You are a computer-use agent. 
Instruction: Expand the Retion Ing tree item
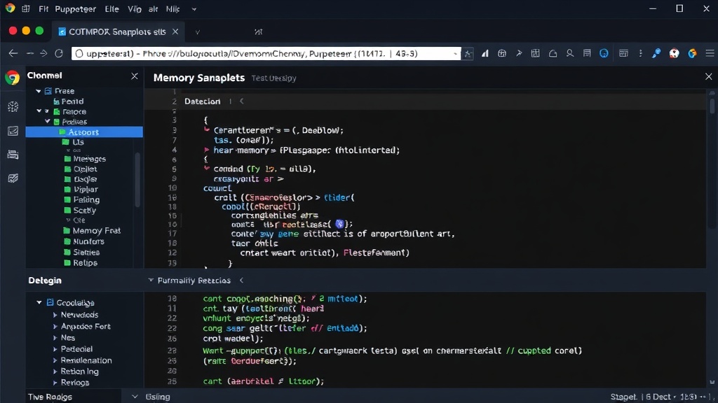[x=55, y=372]
